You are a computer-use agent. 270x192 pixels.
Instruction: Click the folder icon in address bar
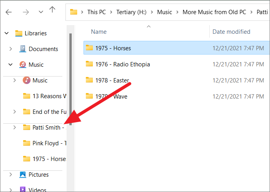(x=74, y=12)
